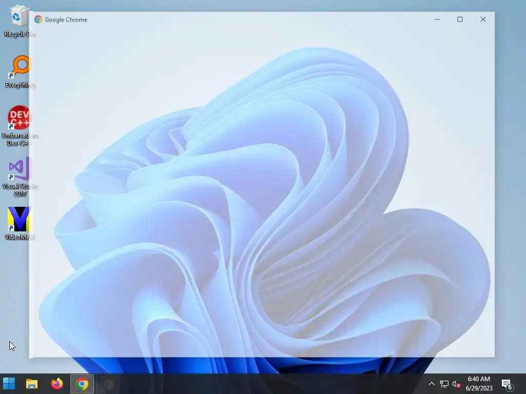Switch to the active Google Chrome taskbar button

coord(82,384)
